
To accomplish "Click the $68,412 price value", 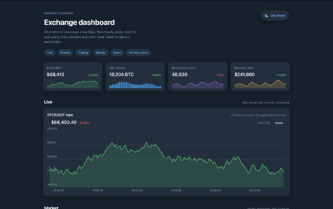I will tap(55, 75).
